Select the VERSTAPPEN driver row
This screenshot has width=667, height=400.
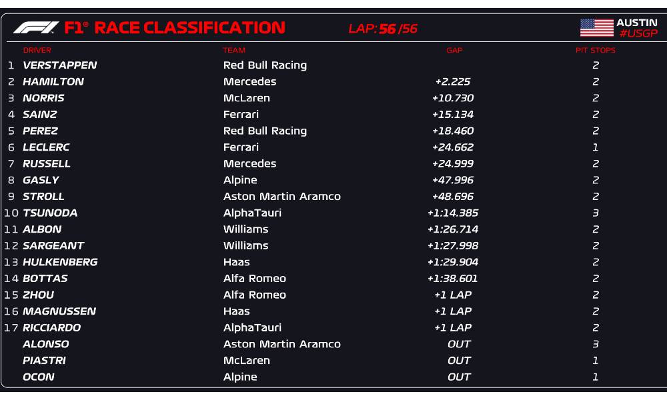pos(333,65)
